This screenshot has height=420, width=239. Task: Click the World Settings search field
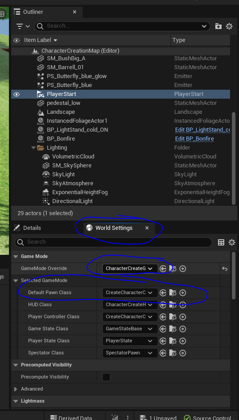click(113, 242)
